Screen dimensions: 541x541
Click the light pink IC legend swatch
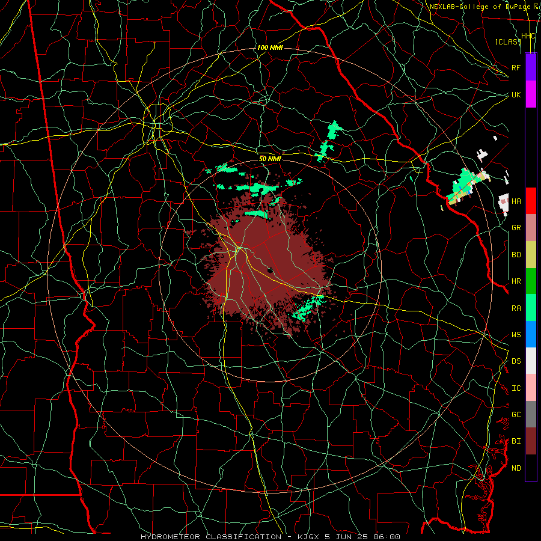coord(531,388)
